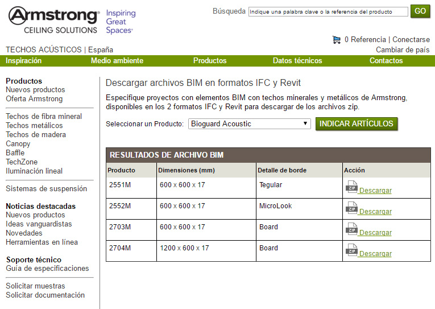
Task: Open the Inspiración menu
Action: 23,60
